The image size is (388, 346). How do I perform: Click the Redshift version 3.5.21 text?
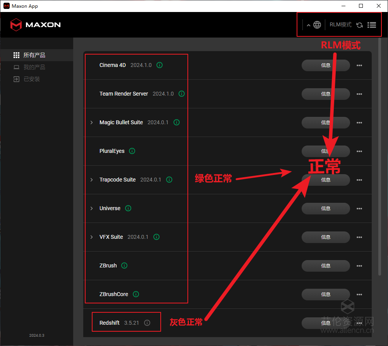coord(131,323)
